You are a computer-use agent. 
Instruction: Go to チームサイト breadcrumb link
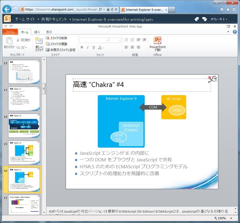(x=25, y=19)
